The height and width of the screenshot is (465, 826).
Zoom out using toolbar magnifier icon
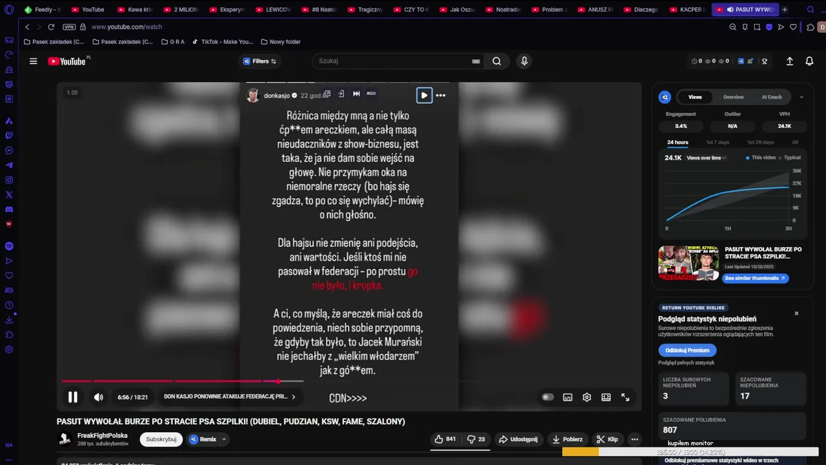[732, 27]
